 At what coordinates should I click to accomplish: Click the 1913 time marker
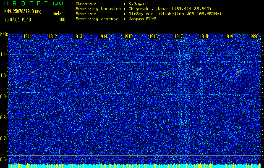(x=78, y=37)
